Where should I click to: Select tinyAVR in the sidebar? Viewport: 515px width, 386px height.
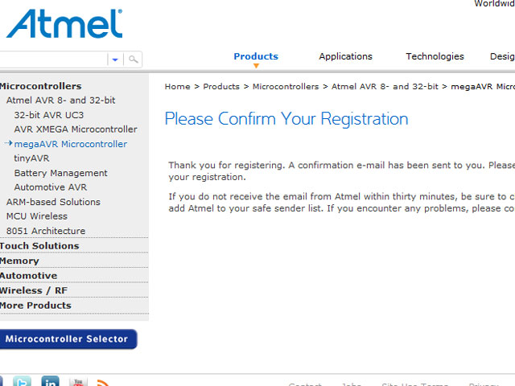pyautogui.click(x=31, y=158)
